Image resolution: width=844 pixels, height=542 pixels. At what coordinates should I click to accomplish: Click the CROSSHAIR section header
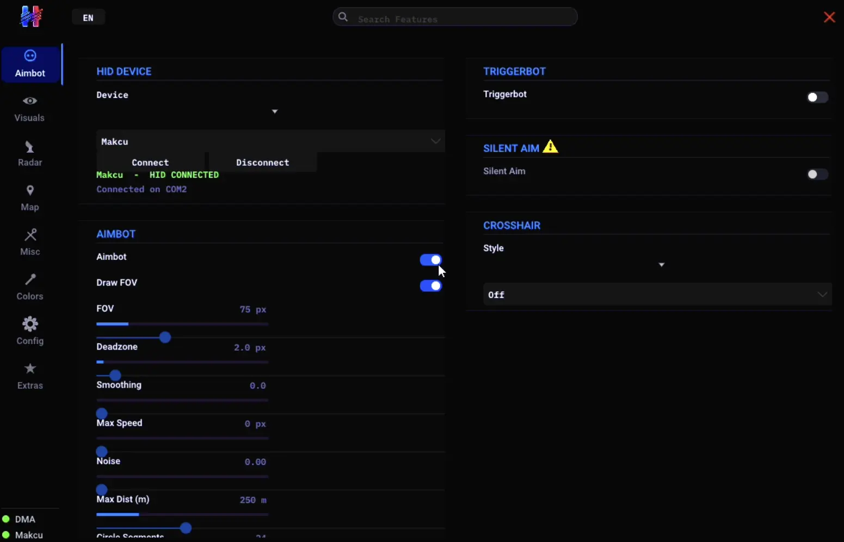point(512,226)
